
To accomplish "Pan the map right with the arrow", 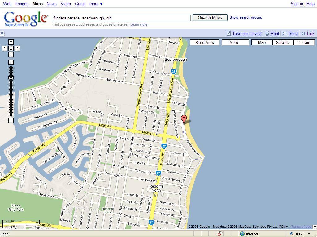I will tap(17, 48).
